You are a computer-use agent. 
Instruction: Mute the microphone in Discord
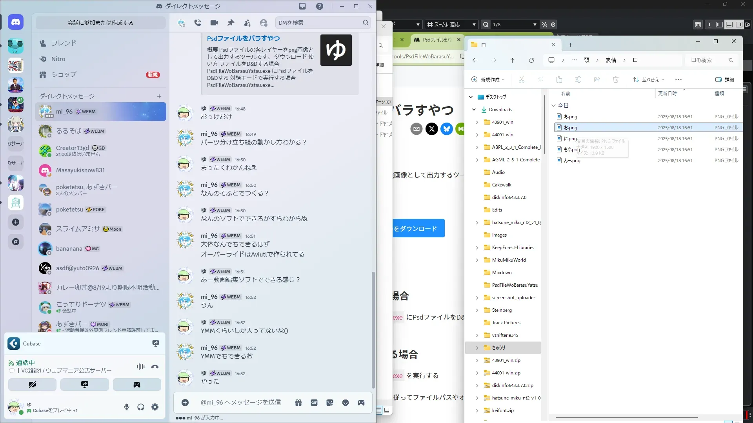(x=127, y=407)
